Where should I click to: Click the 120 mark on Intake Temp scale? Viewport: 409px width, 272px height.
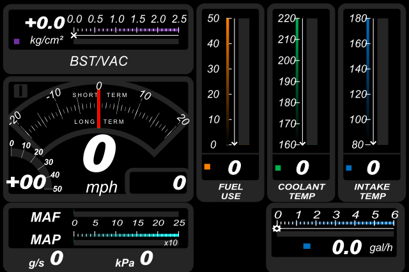359,94
